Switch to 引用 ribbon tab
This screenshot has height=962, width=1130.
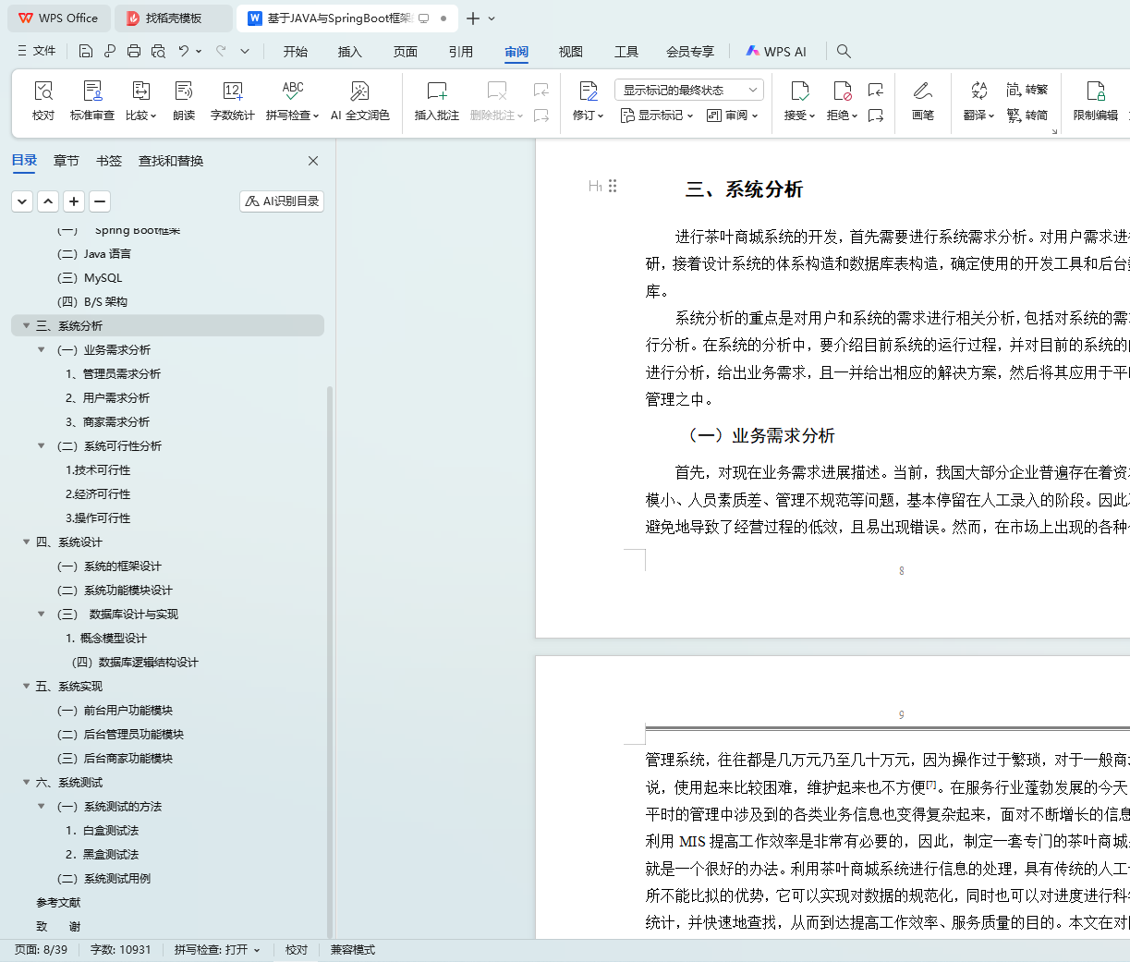tap(461, 52)
